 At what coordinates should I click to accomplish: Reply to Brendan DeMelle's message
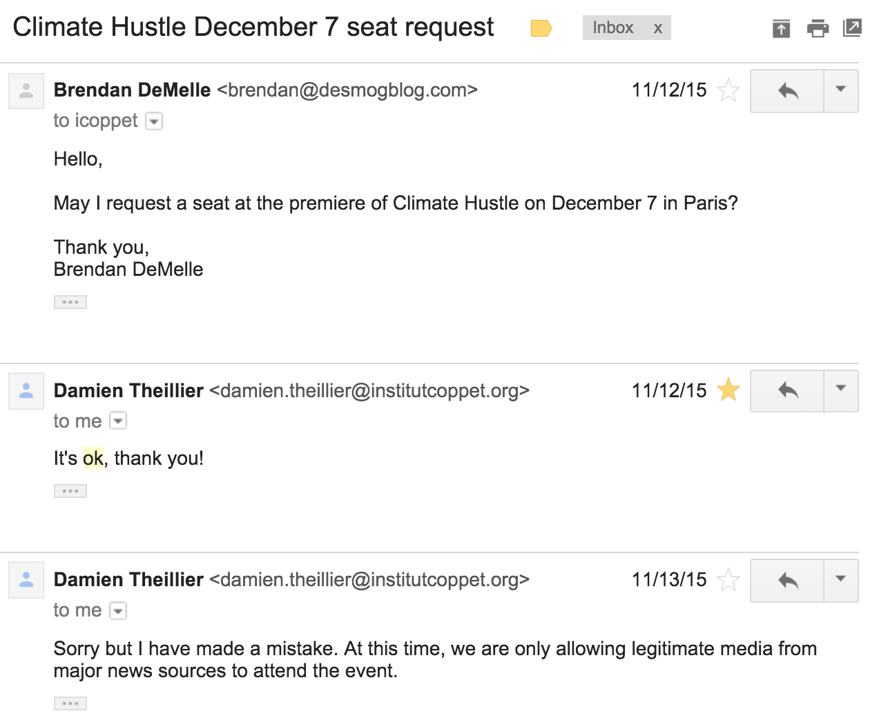point(787,90)
